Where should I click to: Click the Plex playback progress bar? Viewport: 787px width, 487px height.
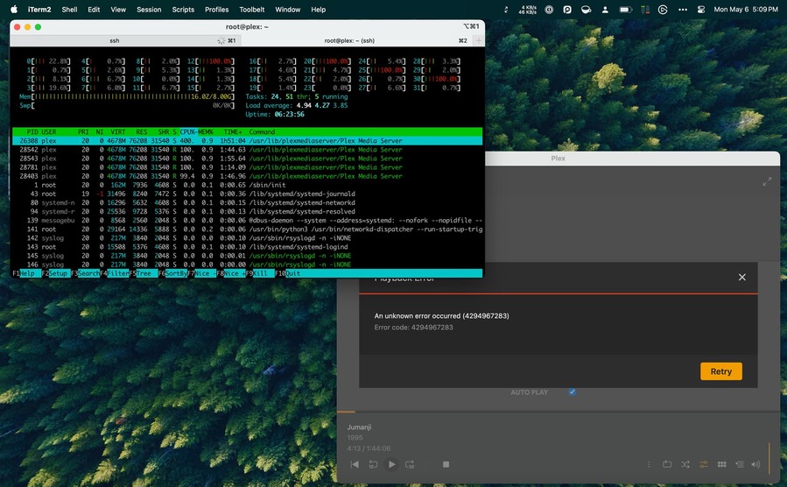click(x=559, y=412)
